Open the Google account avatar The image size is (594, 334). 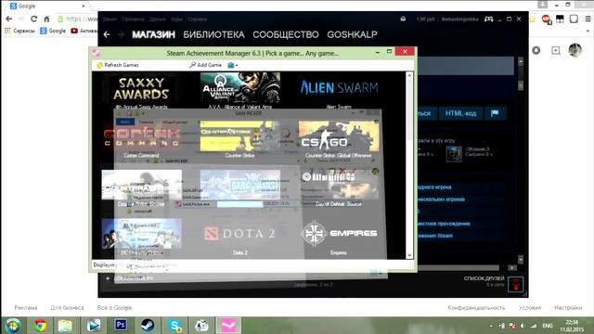(x=575, y=50)
